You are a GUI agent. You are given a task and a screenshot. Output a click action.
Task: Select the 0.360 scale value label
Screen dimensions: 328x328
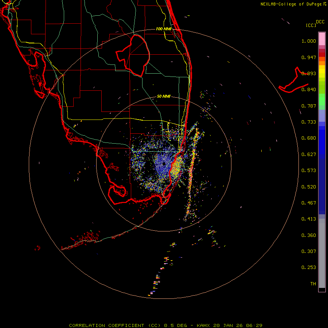[309, 235]
